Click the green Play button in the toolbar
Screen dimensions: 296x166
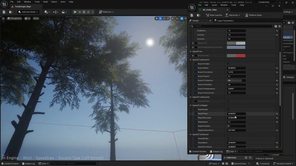tap(75, 12)
